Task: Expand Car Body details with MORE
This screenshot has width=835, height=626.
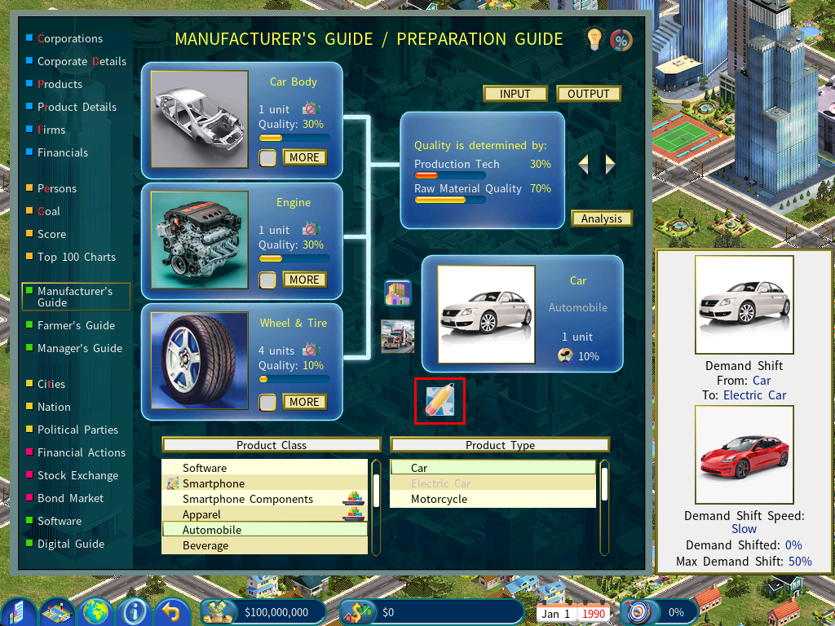Action: coord(304,157)
